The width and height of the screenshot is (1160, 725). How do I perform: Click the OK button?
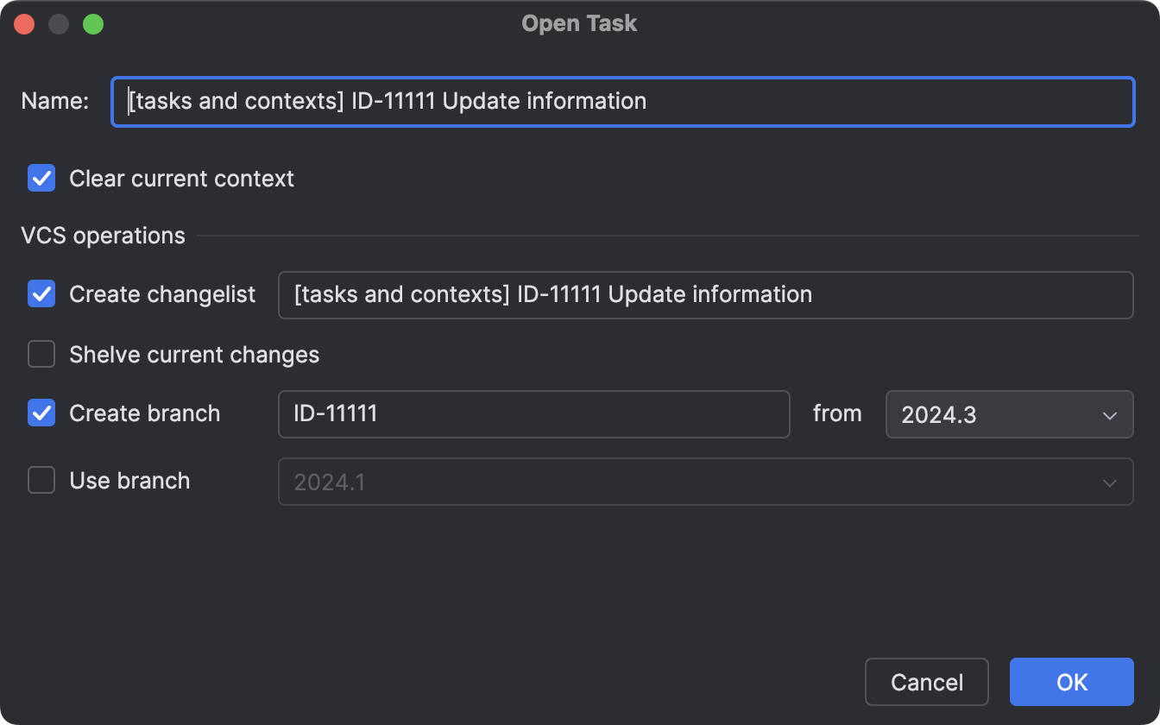(x=1070, y=682)
